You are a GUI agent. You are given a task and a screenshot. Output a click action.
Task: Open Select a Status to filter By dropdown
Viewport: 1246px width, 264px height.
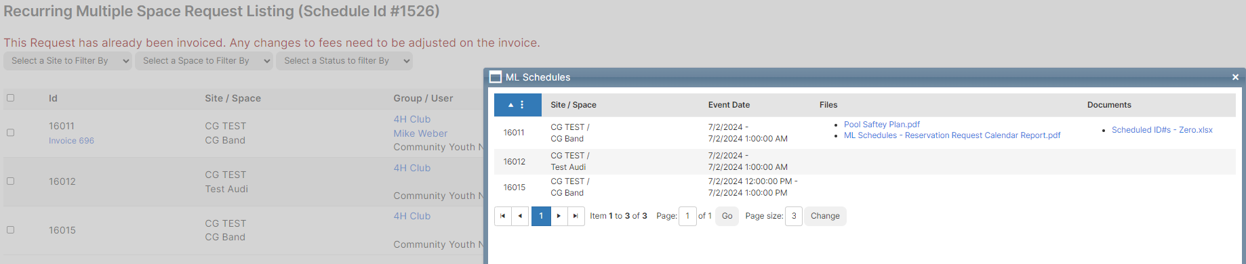[344, 61]
